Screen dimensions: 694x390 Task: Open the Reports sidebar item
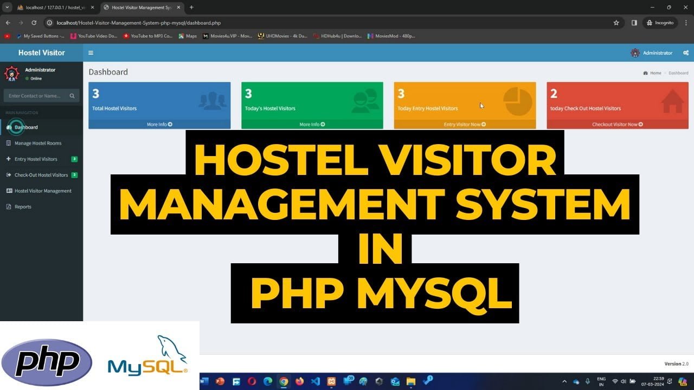coord(23,206)
